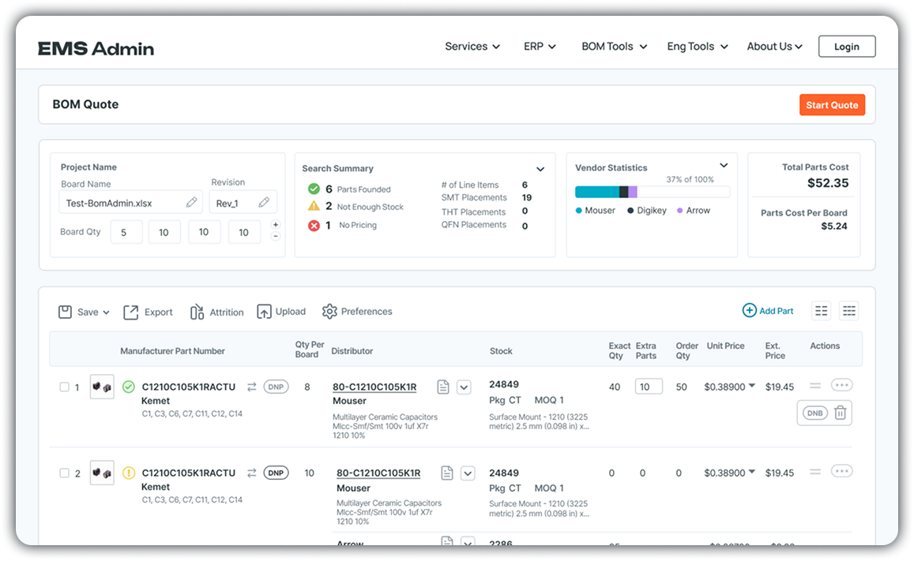
Task: Click the Mouser segment of vendor bar
Action: (x=596, y=192)
